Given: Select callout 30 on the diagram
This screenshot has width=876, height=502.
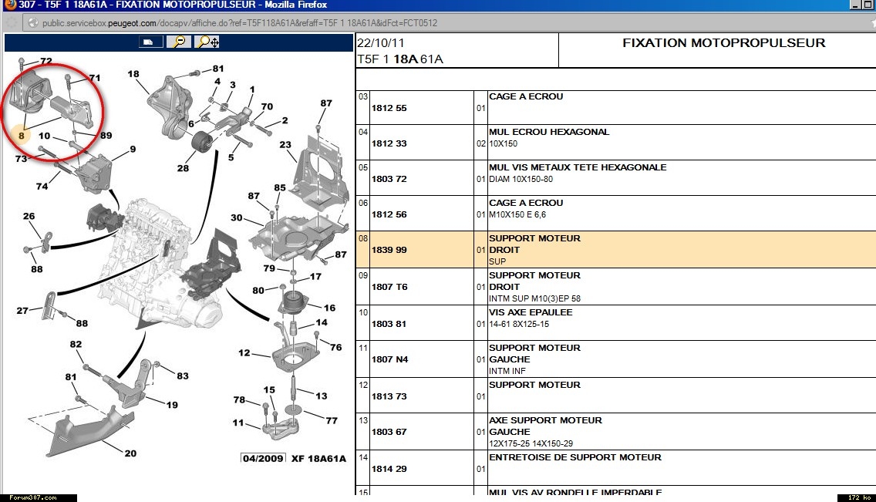Looking at the screenshot, I should 237,217.
